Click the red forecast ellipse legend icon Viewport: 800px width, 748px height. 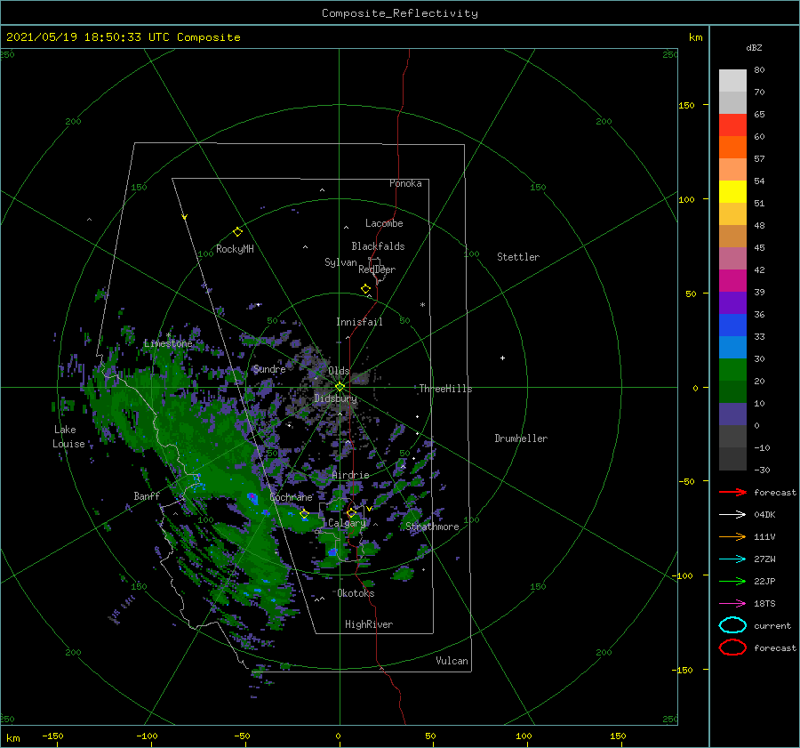click(x=732, y=647)
